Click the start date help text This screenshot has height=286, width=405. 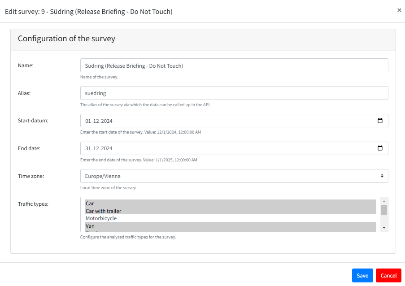pos(140,132)
